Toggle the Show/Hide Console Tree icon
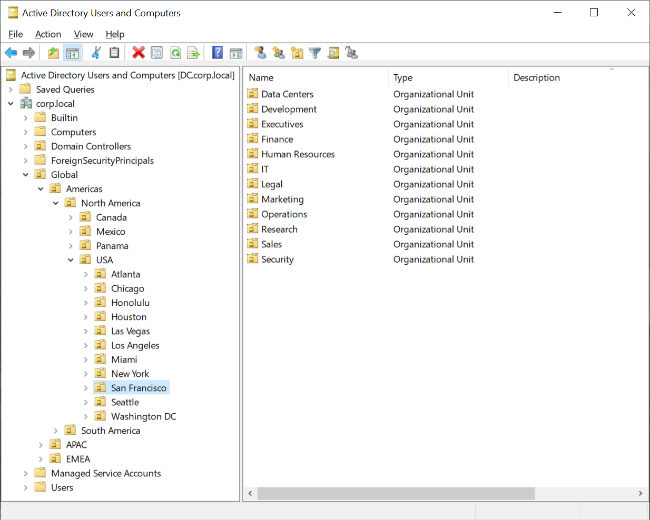This screenshot has width=650, height=520. coord(72,53)
